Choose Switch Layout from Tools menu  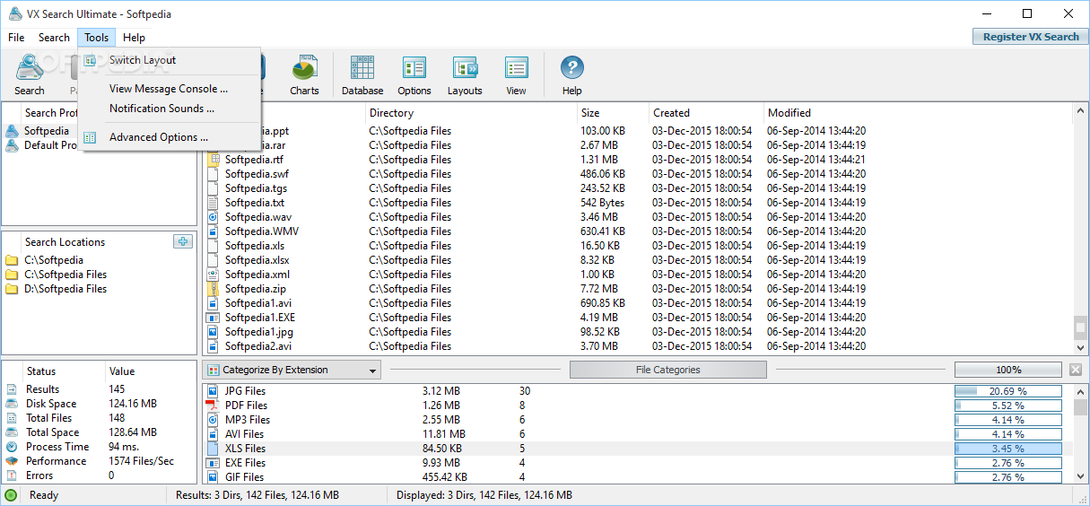click(170, 60)
